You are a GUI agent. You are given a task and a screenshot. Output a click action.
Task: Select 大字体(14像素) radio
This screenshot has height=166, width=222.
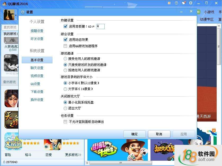(x=65, y=89)
